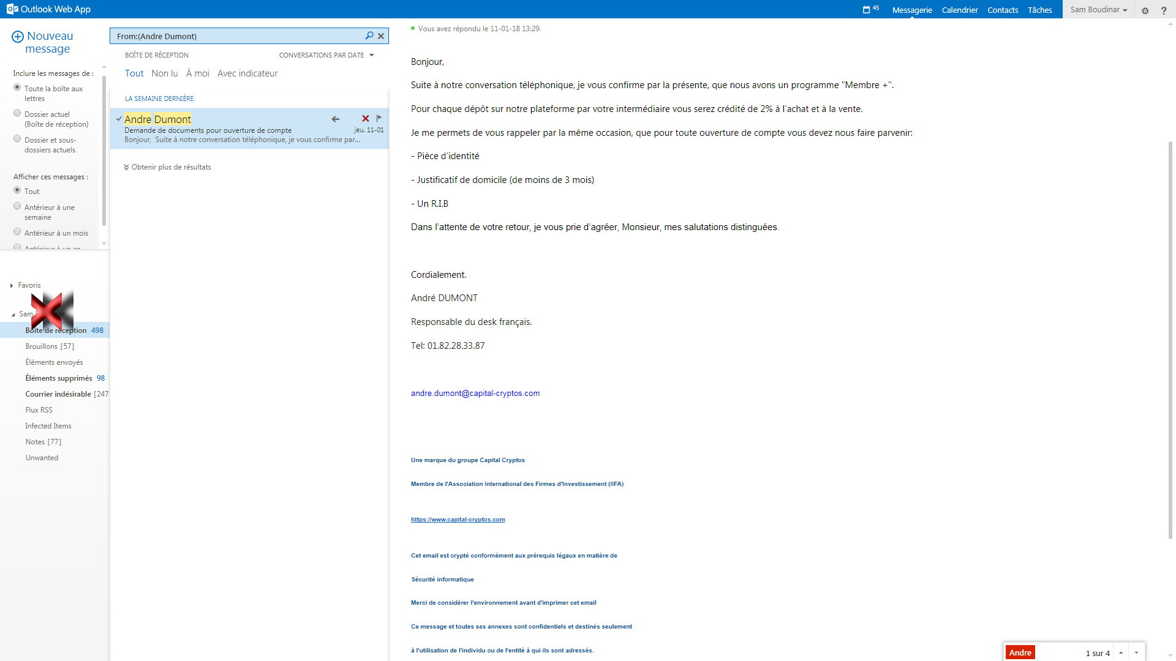The image size is (1176, 661).
Task: Open 'Boîte de réception' folder
Action: click(55, 330)
